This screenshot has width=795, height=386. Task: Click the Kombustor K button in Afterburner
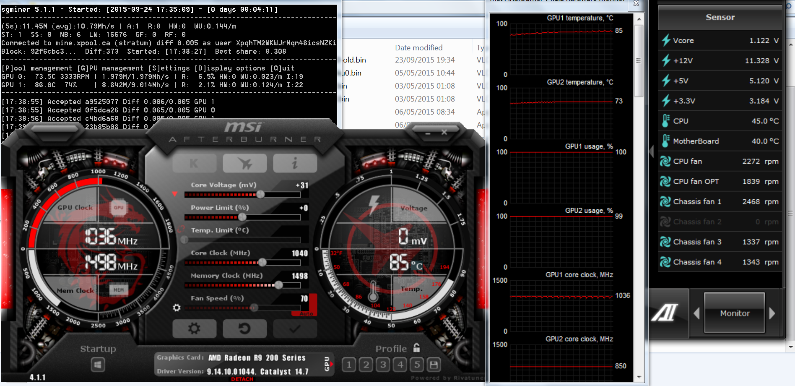tap(194, 163)
